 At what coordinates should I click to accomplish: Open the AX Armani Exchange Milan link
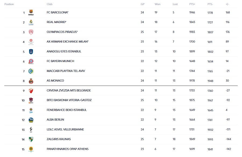tap(67, 42)
